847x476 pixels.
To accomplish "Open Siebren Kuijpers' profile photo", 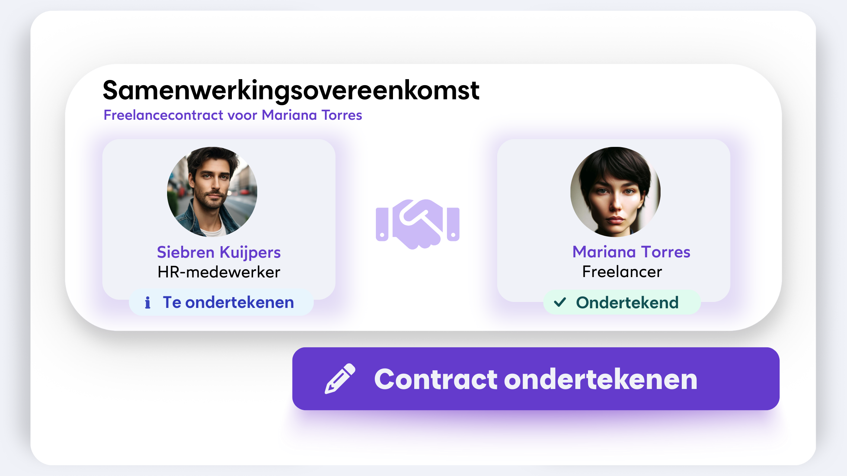I will point(212,192).
